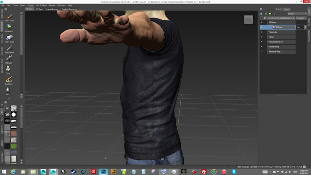The image size is (311, 175).
Task: Open the Pose Tools vertical tab
Action: (2, 51)
